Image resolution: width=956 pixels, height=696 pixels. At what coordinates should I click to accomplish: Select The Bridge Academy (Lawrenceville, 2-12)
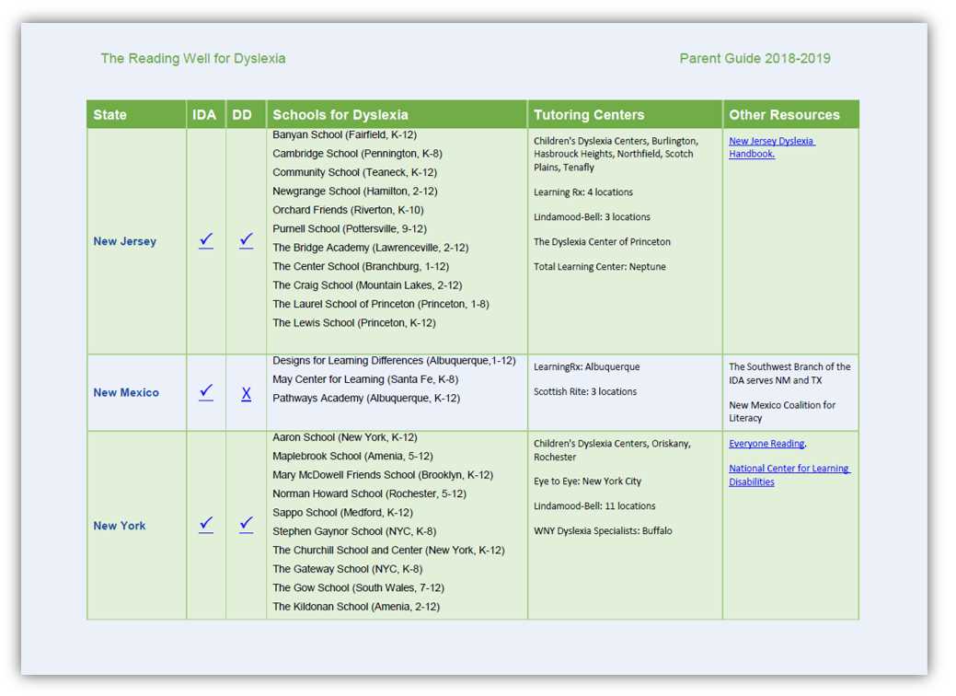pyautogui.click(x=370, y=248)
